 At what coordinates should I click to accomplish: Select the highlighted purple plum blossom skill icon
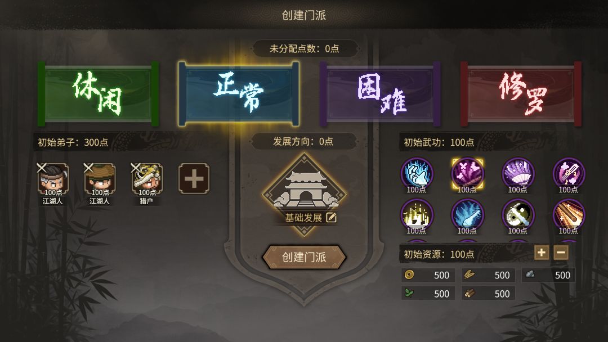[x=467, y=174]
